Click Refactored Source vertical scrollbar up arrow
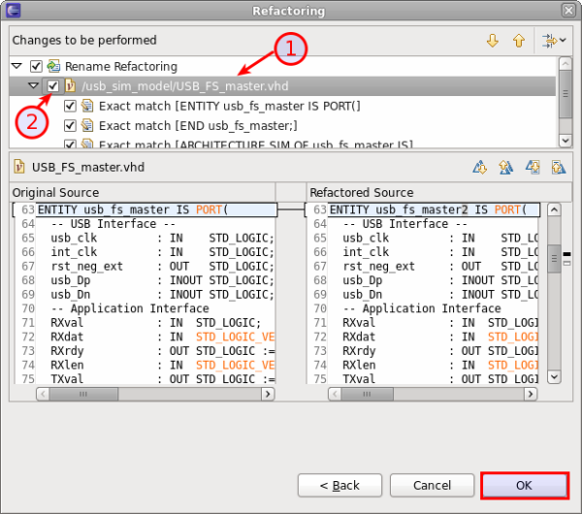The width and height of the screenshot is (582, 514). pos(554,210)
